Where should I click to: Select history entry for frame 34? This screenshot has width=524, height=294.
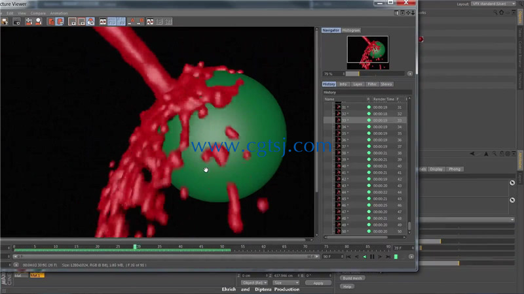tap(365, 127)
